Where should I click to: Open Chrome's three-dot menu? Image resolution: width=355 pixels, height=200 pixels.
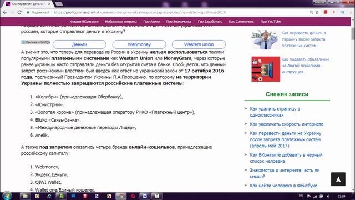pos(351,12)
